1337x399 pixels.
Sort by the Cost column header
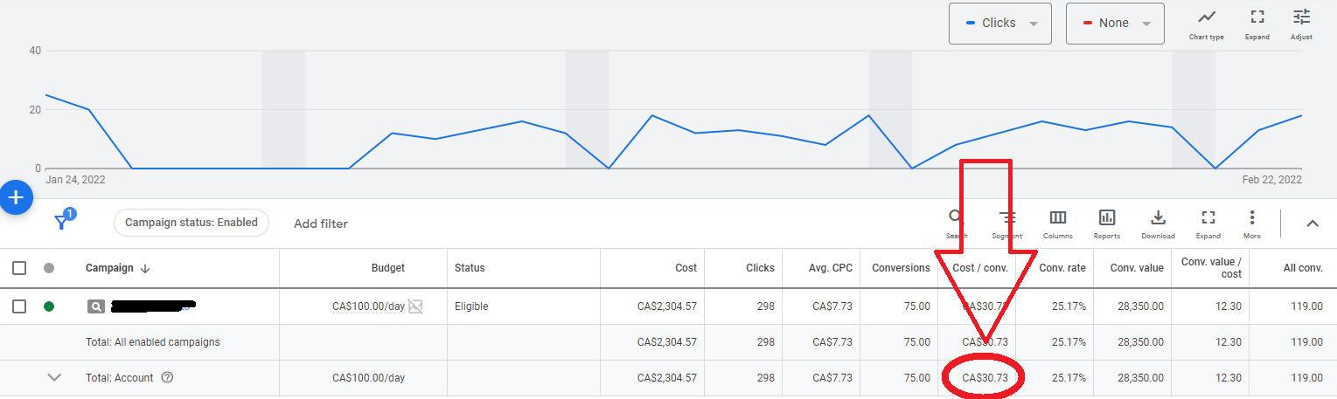pos(686,268)
